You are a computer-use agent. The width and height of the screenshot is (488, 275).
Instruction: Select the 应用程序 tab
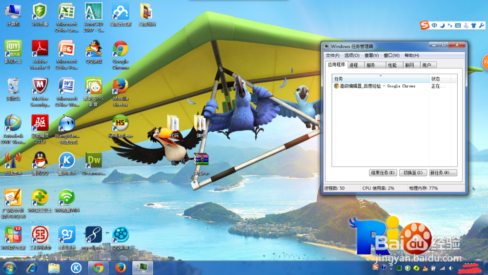(336, 64)
